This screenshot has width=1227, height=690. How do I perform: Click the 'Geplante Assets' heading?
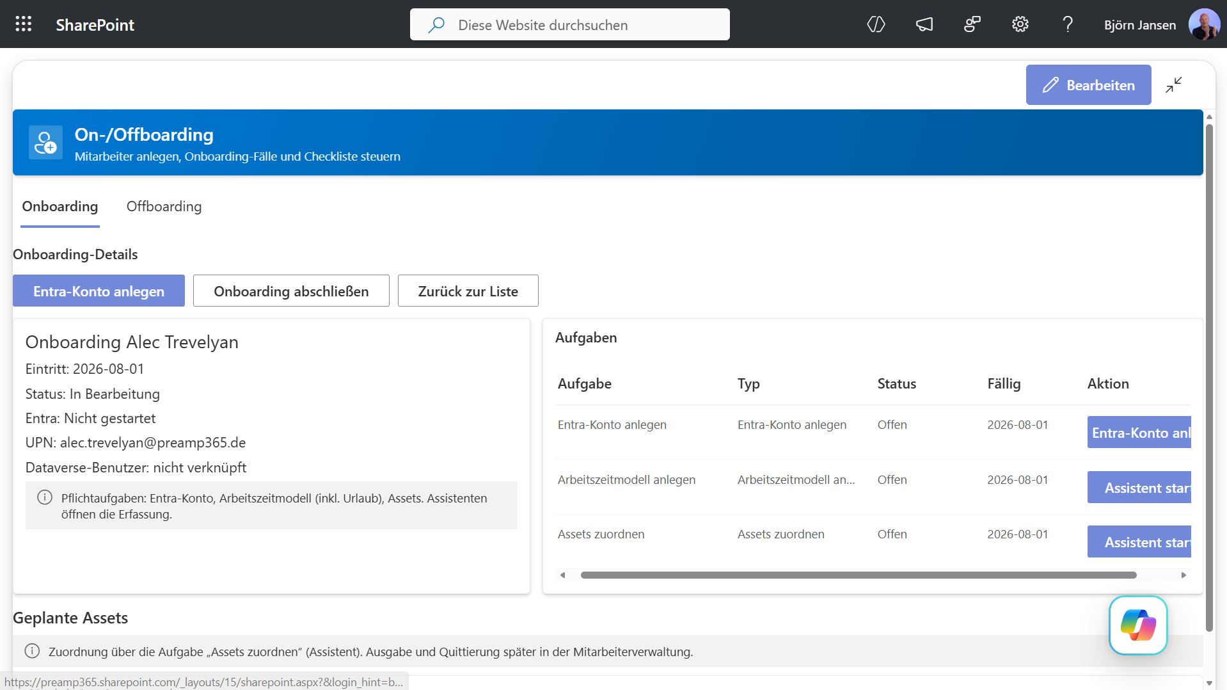(x=70, y=618)
